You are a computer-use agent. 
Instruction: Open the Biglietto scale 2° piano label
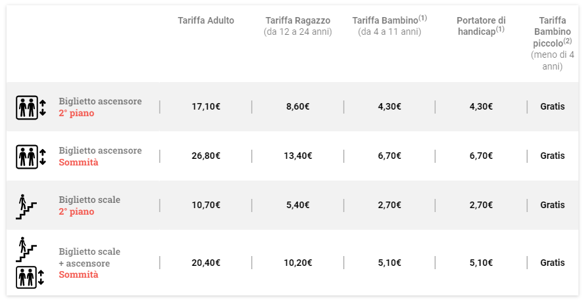(x=89, y=205)
